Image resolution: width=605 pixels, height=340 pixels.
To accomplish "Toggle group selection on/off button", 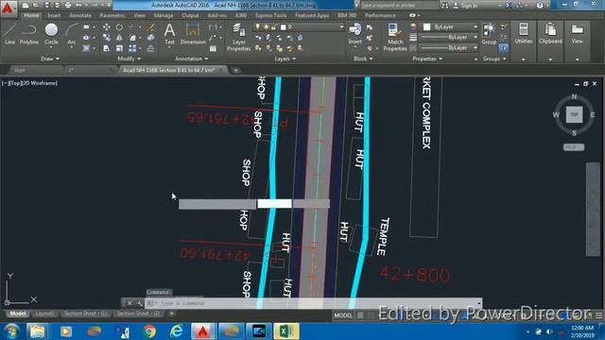I will (x=503, y=48).
